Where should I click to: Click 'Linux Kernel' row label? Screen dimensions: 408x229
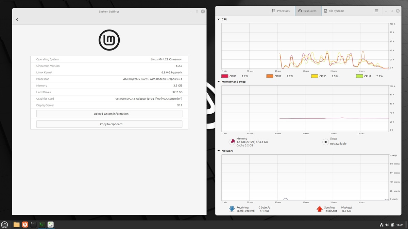pyautogui.click(x=44, y=72)
